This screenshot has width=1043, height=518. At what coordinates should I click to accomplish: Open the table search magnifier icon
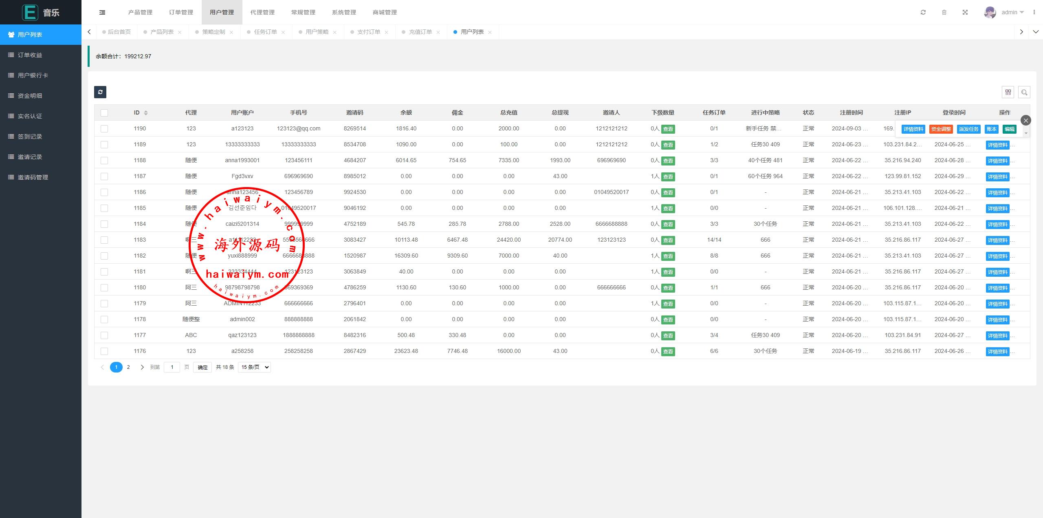(1024, 92)
